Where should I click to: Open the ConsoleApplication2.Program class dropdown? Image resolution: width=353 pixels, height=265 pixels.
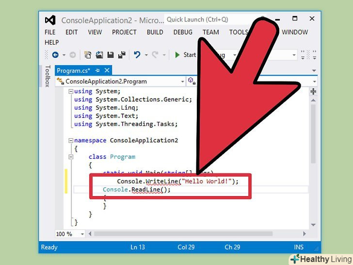(x=183, y=82)
